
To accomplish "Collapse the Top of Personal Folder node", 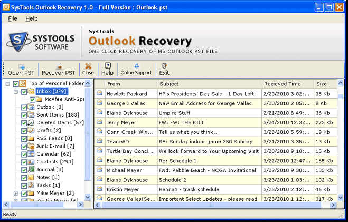I will pos(8,84).
